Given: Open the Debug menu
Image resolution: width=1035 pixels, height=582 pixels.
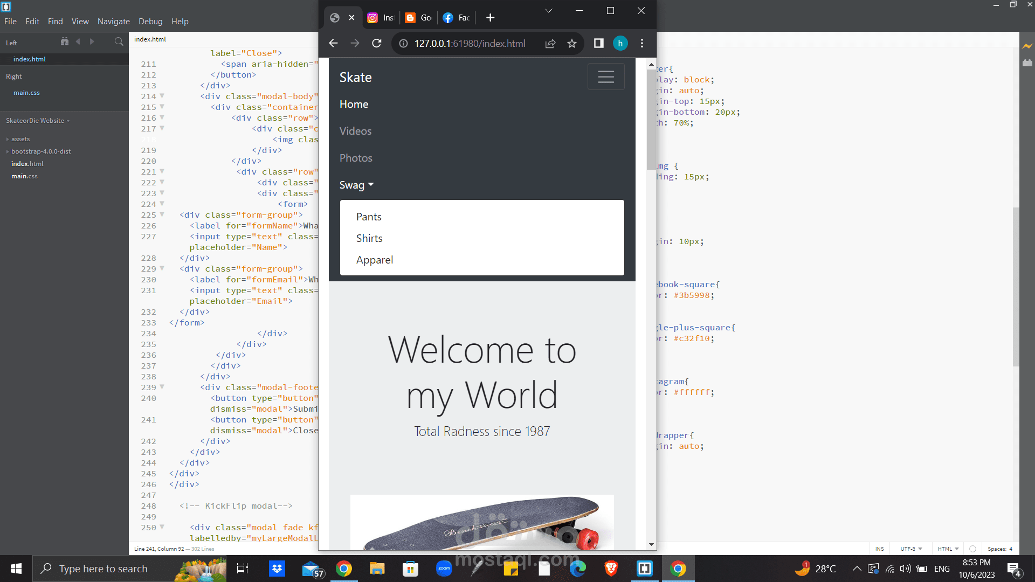Looking at the screenshot, I should 150,22.
